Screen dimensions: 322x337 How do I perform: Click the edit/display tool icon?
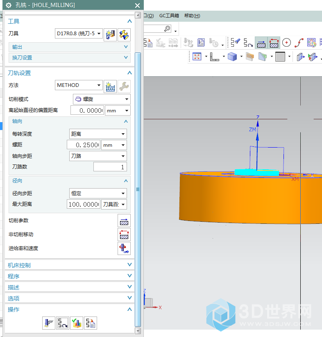pos(124,34)
